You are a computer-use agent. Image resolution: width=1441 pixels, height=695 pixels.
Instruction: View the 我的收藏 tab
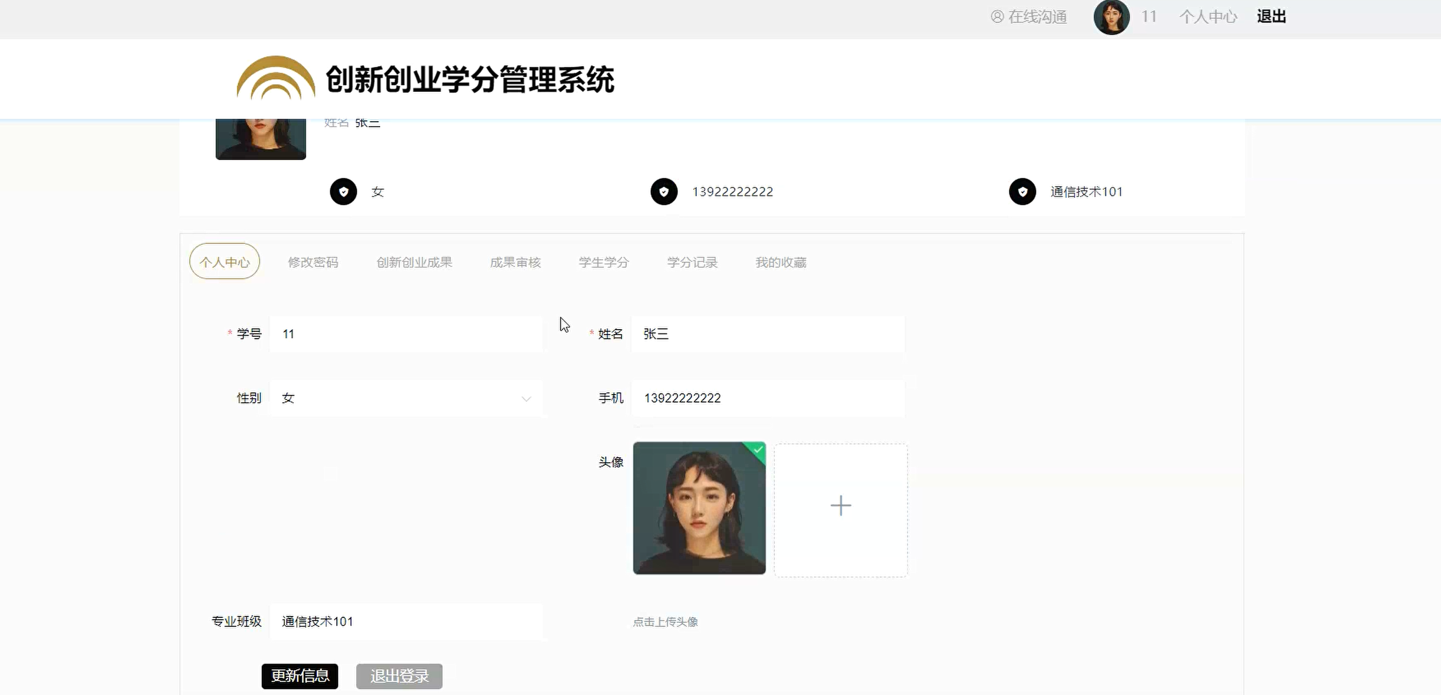(x=781, y=262)
